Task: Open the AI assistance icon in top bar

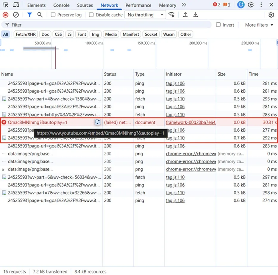Action: [x=241, y=5]
